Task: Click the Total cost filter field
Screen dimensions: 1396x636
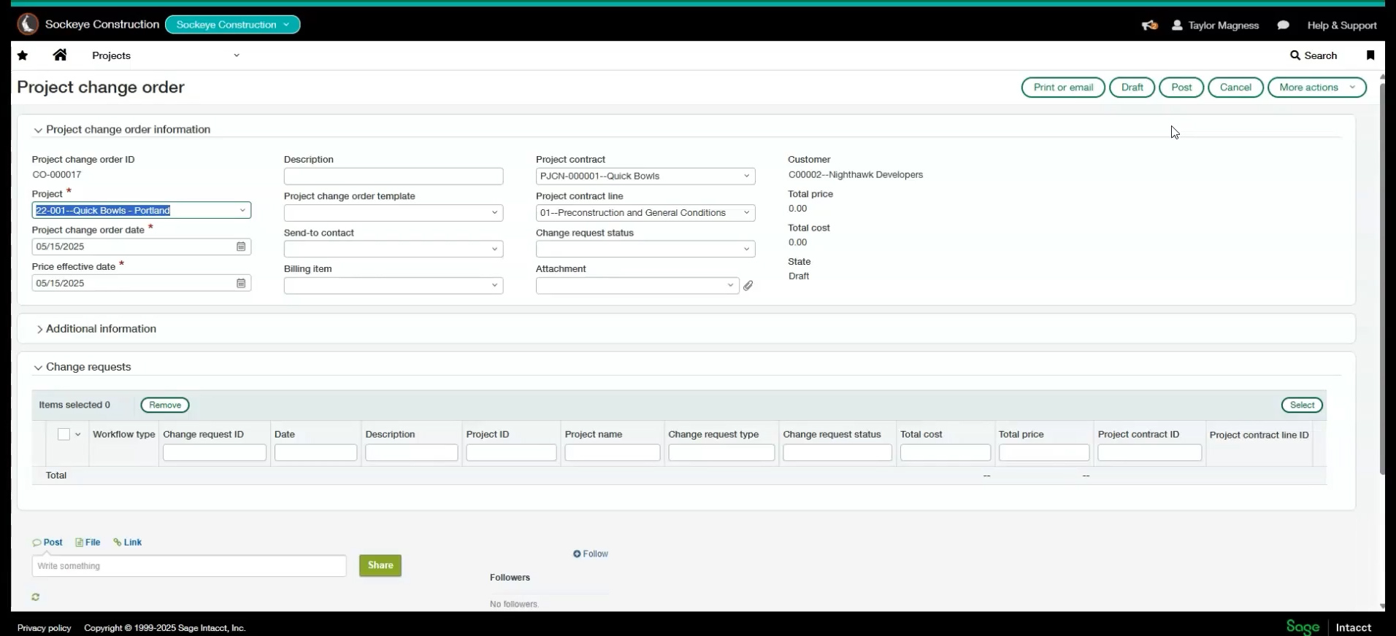Action: [x=946, y=453]
